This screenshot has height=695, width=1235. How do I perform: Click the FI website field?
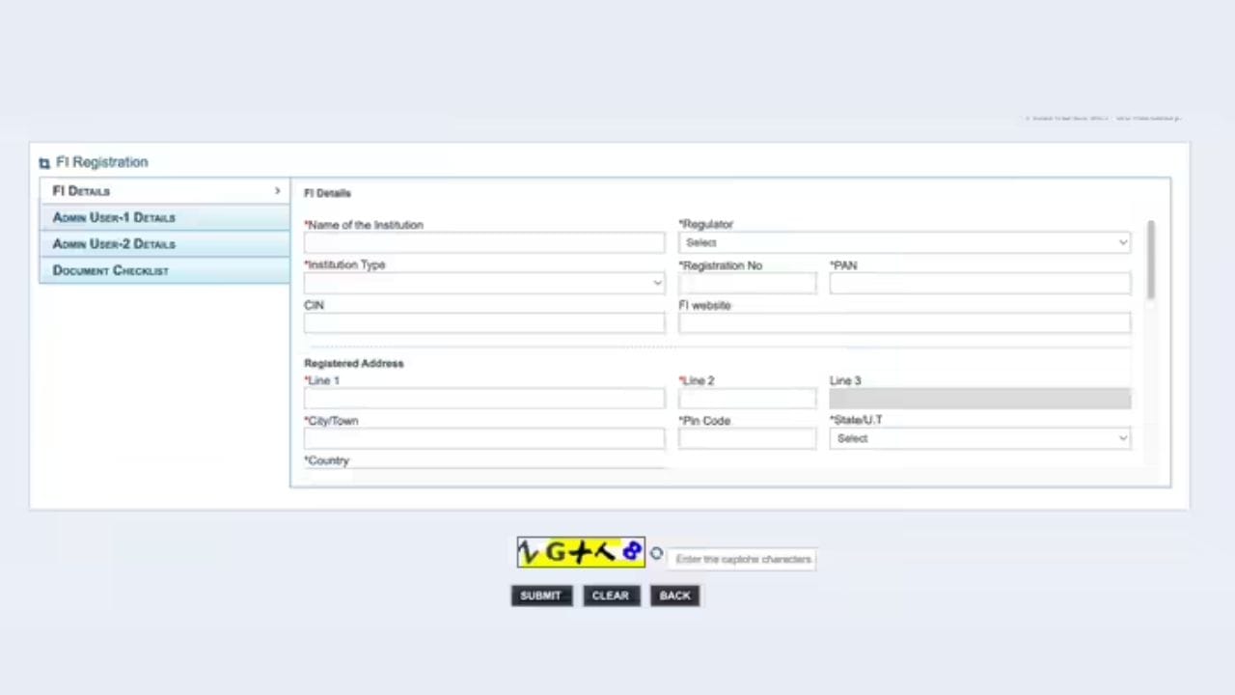pyautogui.click(x=904, y=322)
